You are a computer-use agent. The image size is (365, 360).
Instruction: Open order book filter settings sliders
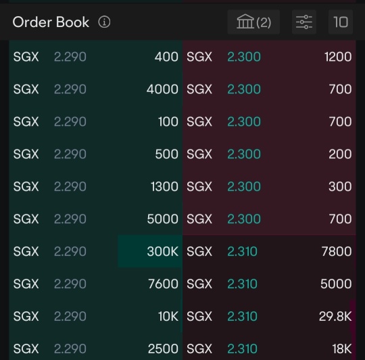click(x=304, y=22)
